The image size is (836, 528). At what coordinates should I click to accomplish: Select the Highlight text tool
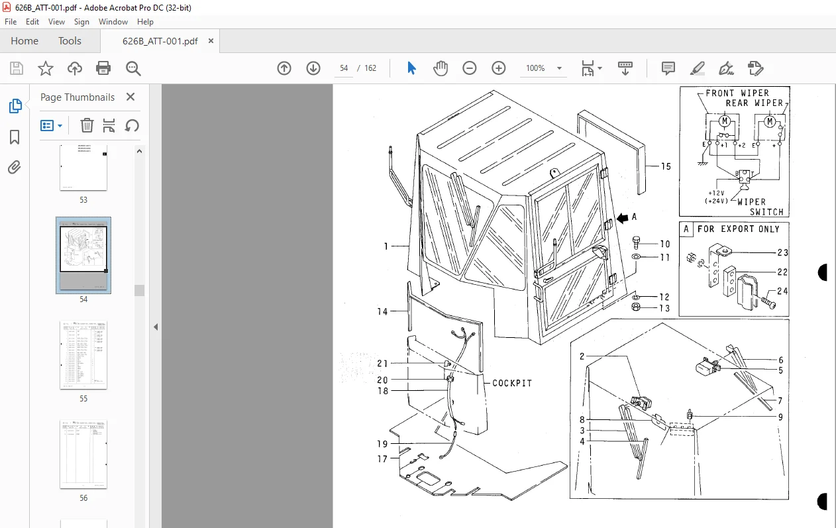pyautogui.click(x=697, y=68)
